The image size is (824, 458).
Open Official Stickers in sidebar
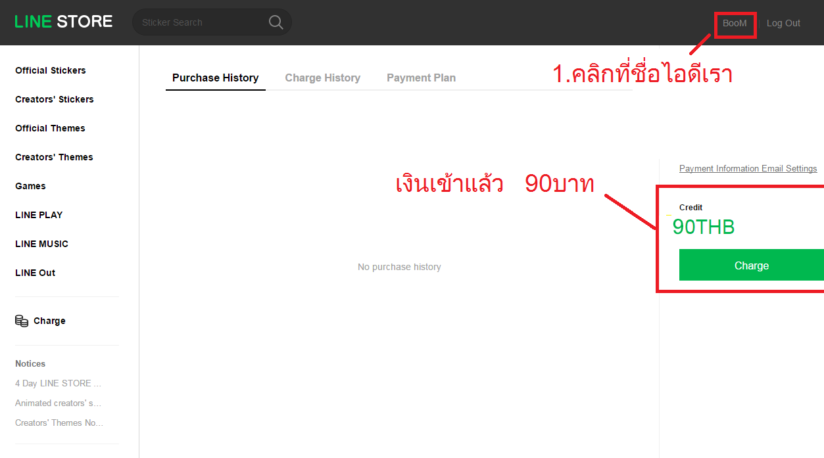(51, 70)
